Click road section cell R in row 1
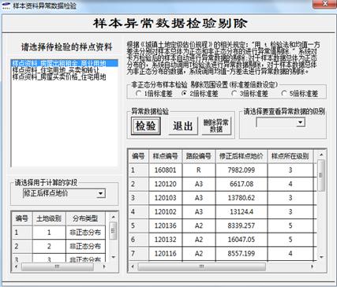 (199, 170)
